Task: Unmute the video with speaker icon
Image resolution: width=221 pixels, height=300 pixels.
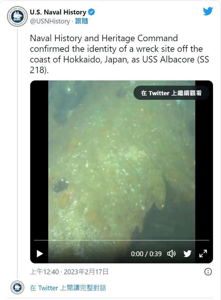Action: tap(171, 254)
